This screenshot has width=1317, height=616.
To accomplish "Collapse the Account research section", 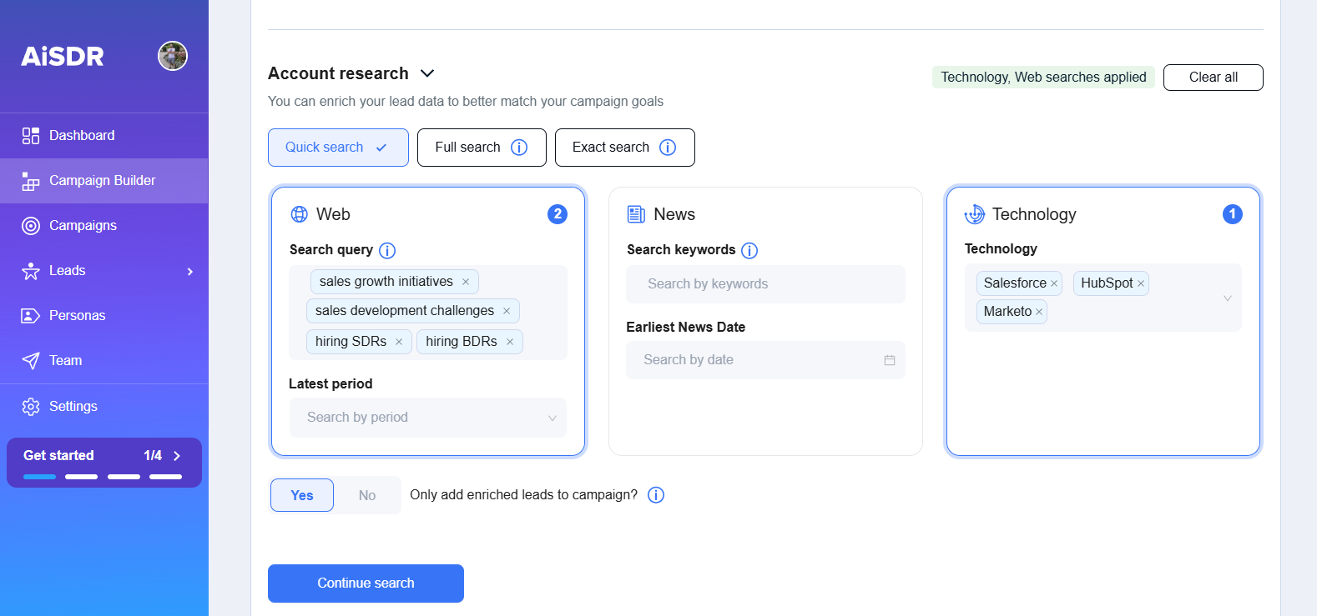I will (x=427, y=73).
